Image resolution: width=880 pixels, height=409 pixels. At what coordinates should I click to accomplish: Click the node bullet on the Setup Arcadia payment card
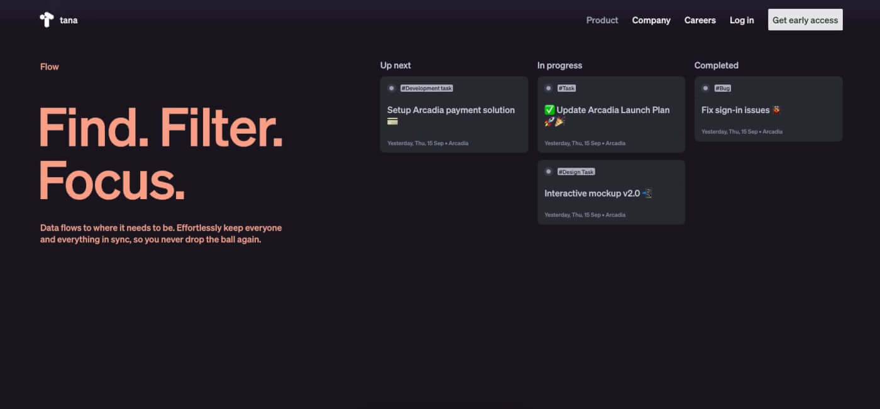pyautogui.click(x=393, y=88)
